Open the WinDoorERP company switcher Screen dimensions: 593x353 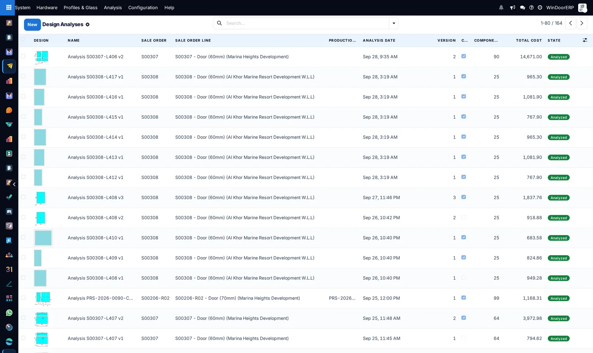point(560,7)
